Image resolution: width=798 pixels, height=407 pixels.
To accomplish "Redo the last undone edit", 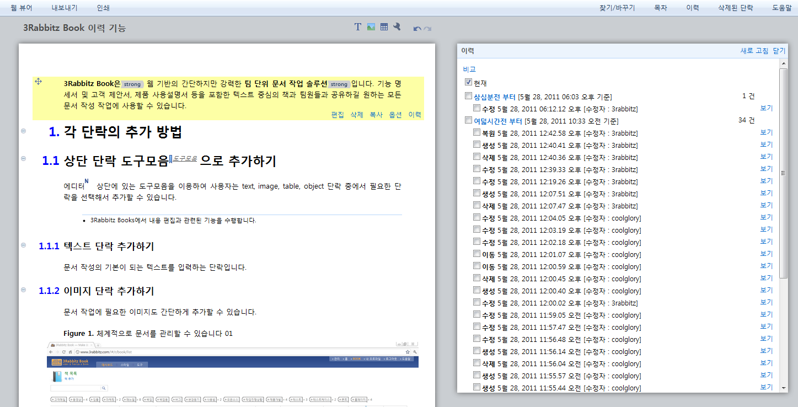I will [427, 29].
